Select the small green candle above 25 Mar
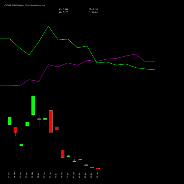This screenshot has height=184, width=184. [x=21, y=145]
